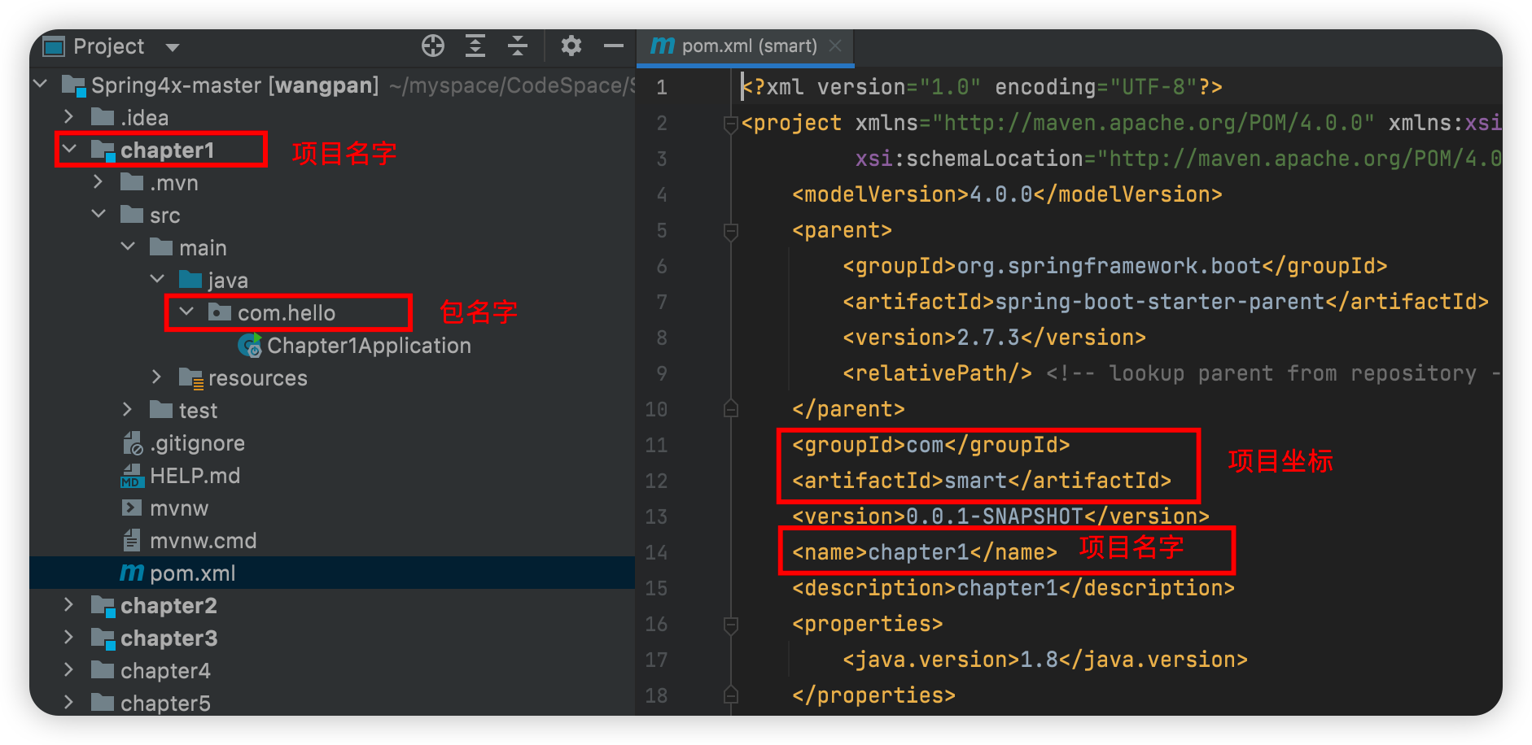The width and height of the screenshot is (1532, 745).
Task: Click the resources folder icon
Action: (191, 378)
